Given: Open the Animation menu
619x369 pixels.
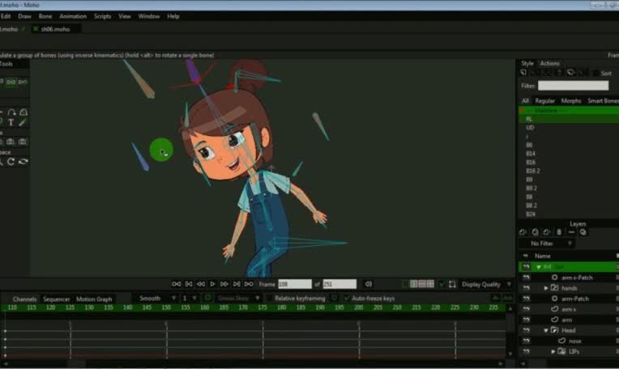Looking at the screenshot, I should point(73,16).
